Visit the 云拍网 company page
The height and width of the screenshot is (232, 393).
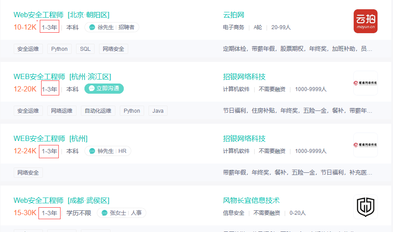(x=233, y=15)
